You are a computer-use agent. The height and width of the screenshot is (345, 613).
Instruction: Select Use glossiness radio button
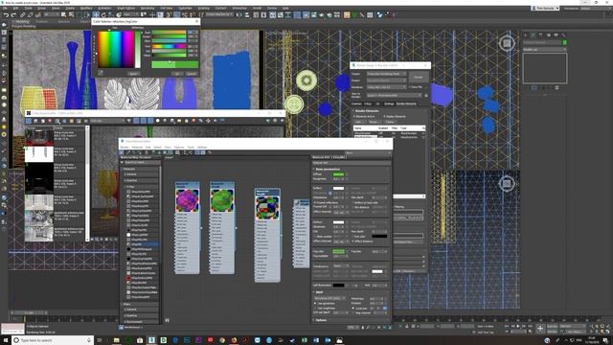coord(315,303)
